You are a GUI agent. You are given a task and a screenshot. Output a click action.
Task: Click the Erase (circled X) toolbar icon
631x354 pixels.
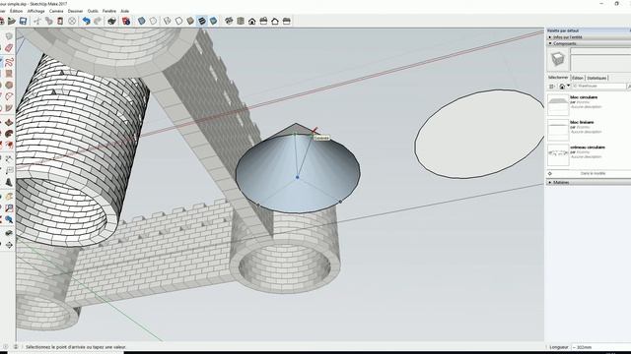click(x=72, y=21)
